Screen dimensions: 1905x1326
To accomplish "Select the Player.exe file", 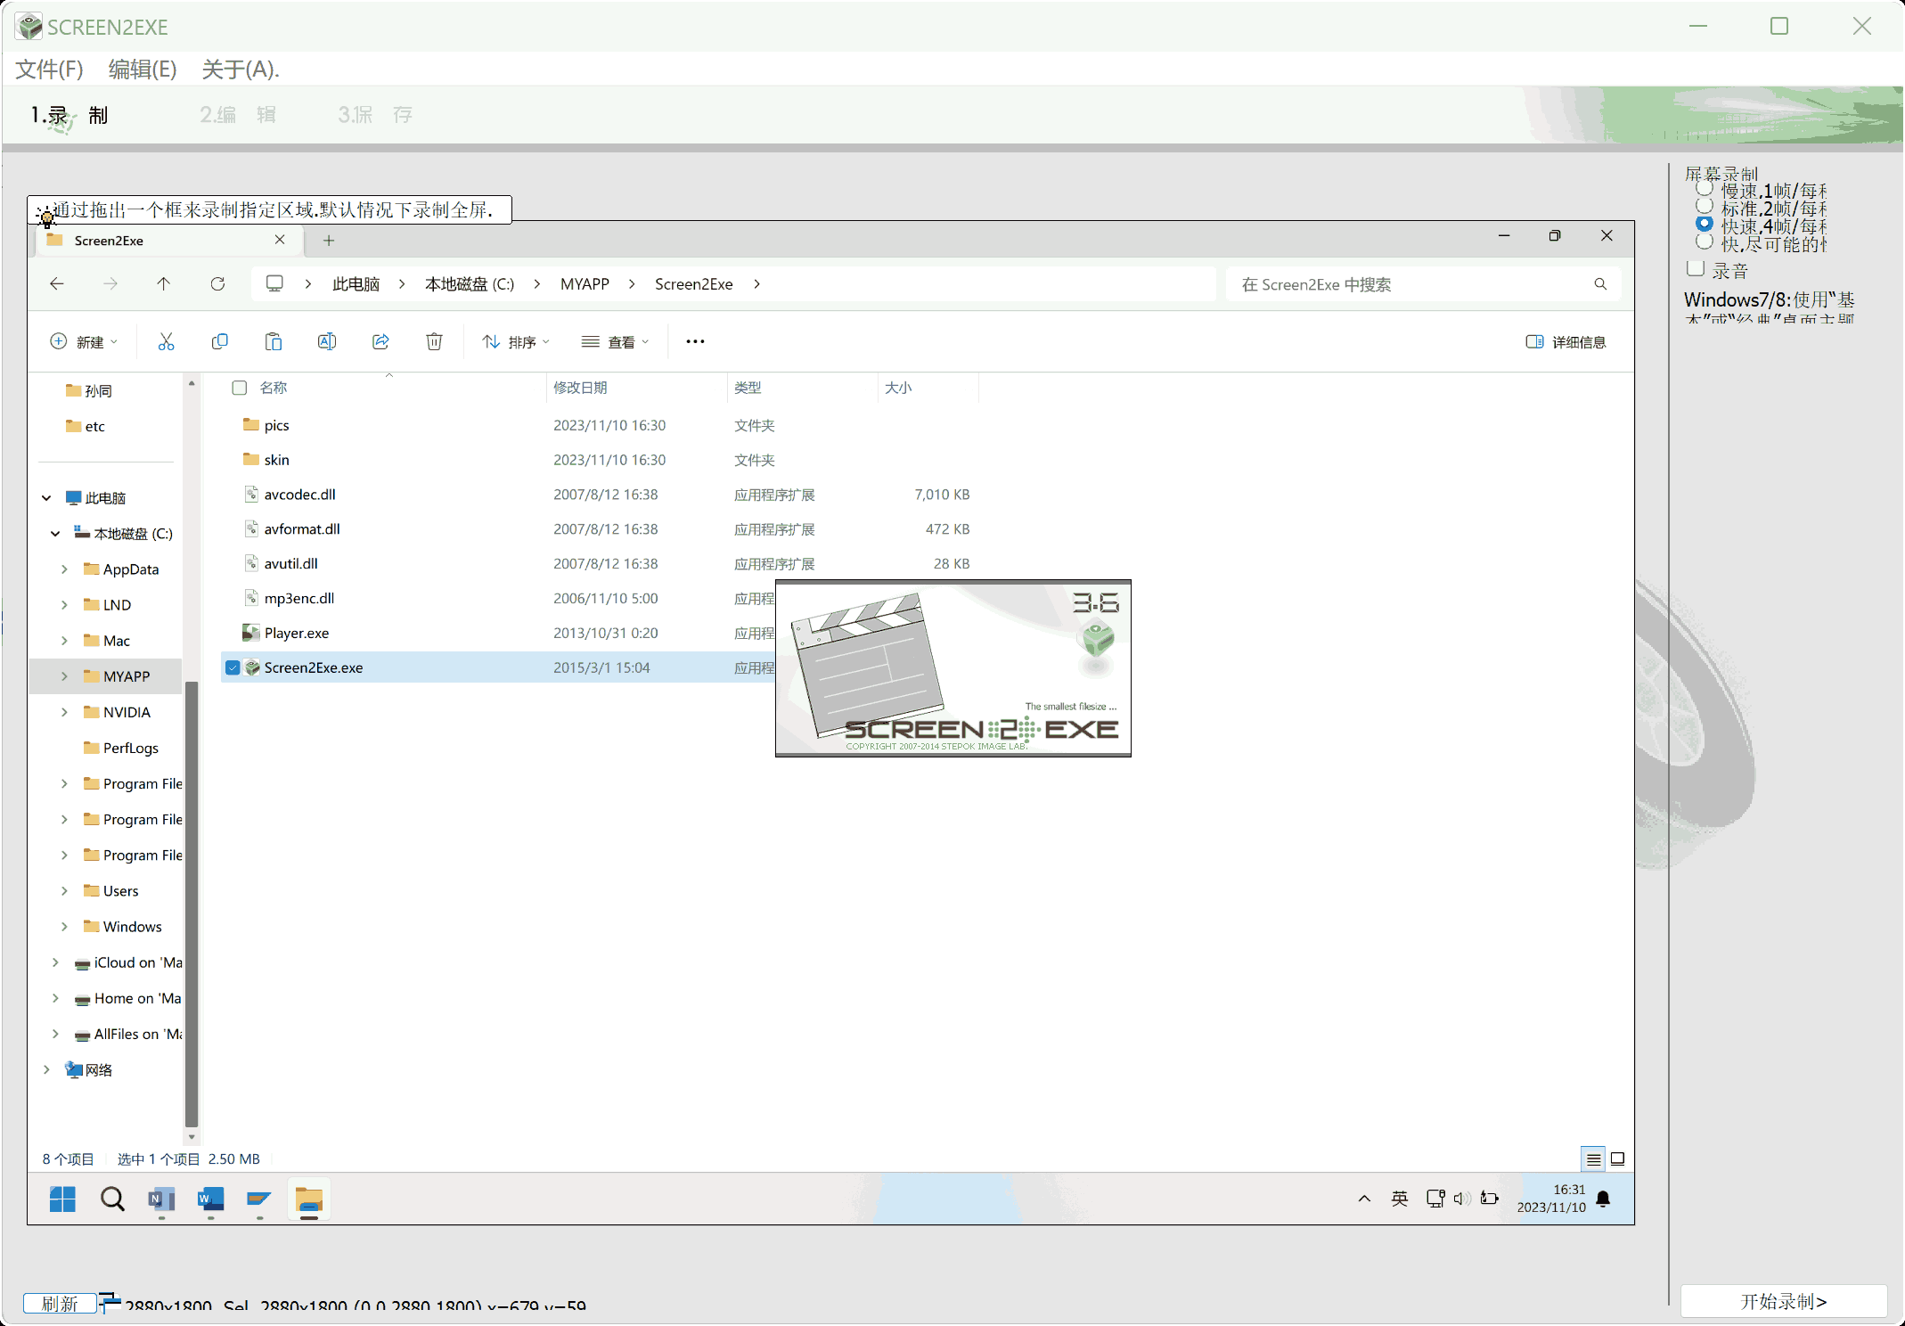I will point(297,633).
